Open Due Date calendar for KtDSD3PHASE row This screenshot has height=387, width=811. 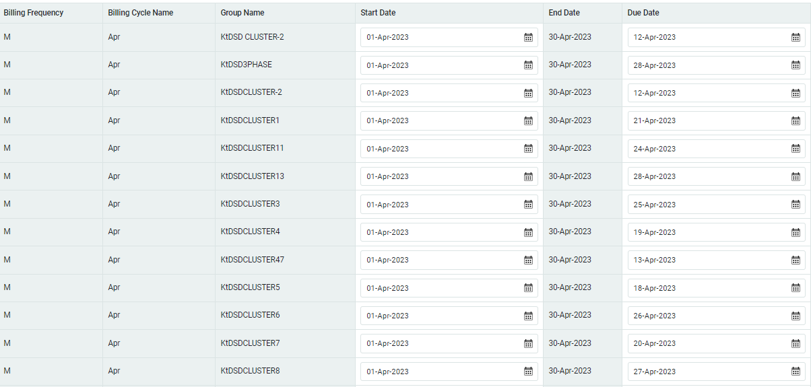point(796,65)
